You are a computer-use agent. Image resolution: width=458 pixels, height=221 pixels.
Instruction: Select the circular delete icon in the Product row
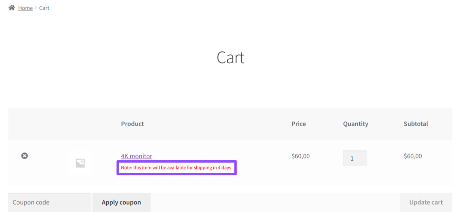pos(24,156)
